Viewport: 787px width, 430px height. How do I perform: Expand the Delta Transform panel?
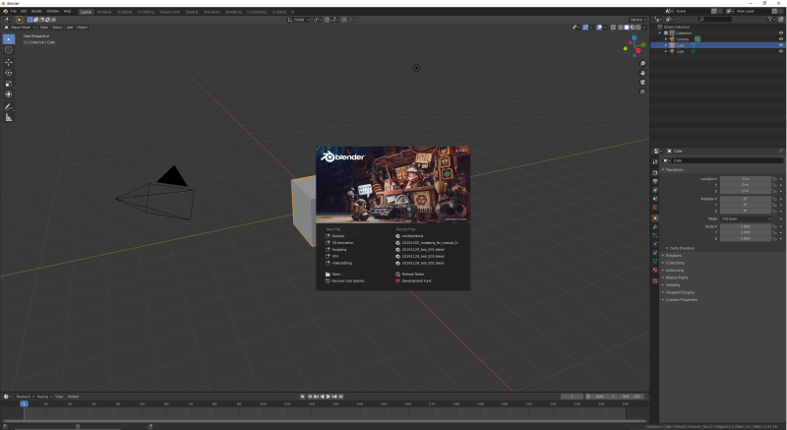[681, 248]
